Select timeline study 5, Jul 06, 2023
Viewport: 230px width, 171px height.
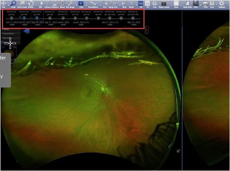point(63,18)
